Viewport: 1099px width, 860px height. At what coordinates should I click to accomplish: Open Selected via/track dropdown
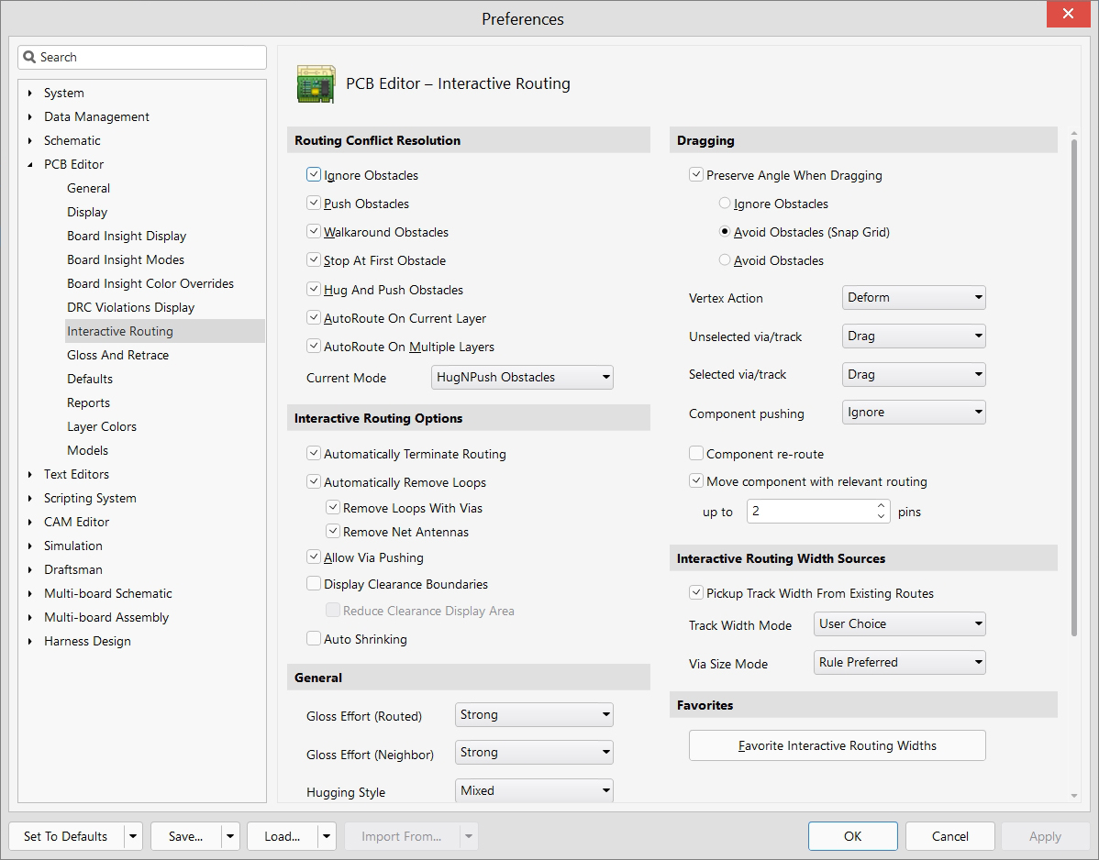(x=914, y=375)
